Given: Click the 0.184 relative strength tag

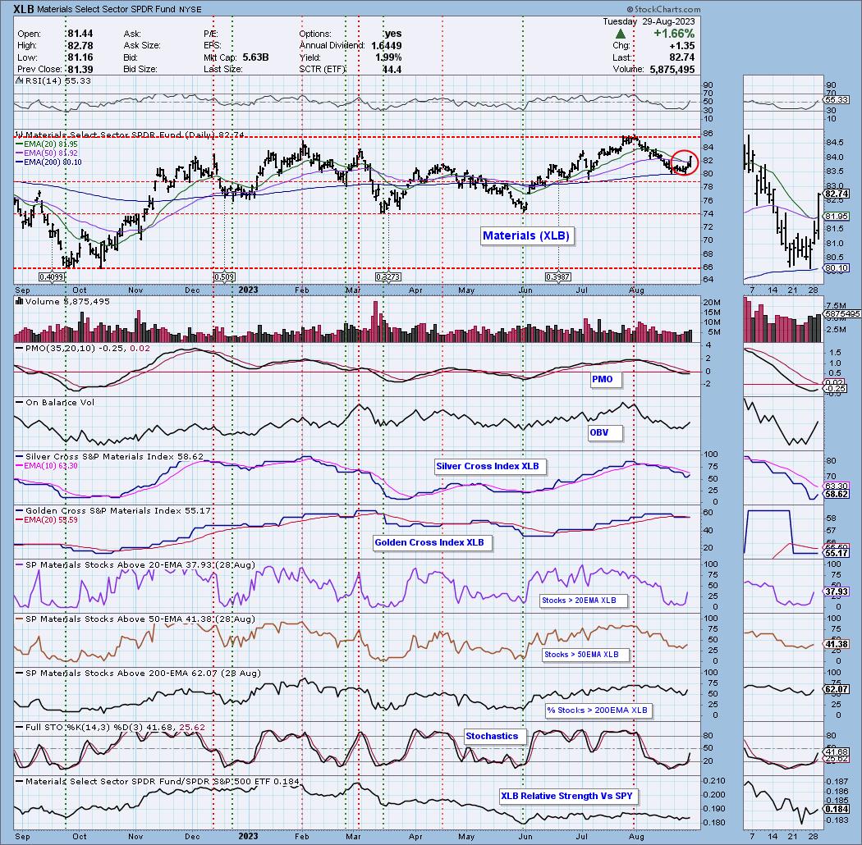Looking at the screenshot, I should [837, 809].
